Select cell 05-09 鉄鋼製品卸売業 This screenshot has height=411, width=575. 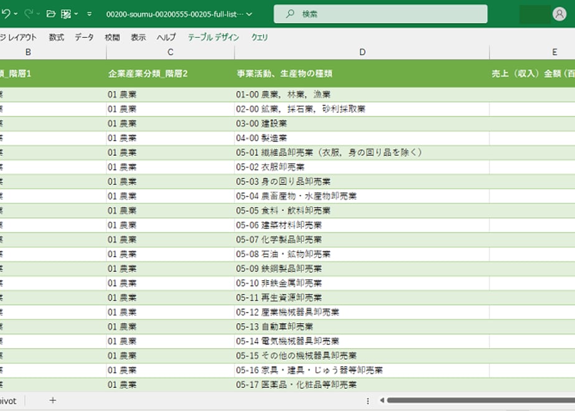point(362,268)
